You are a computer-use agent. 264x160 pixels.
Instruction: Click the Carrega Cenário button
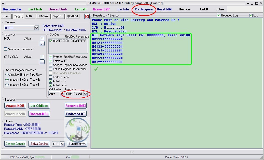click(x=15, y=144)
